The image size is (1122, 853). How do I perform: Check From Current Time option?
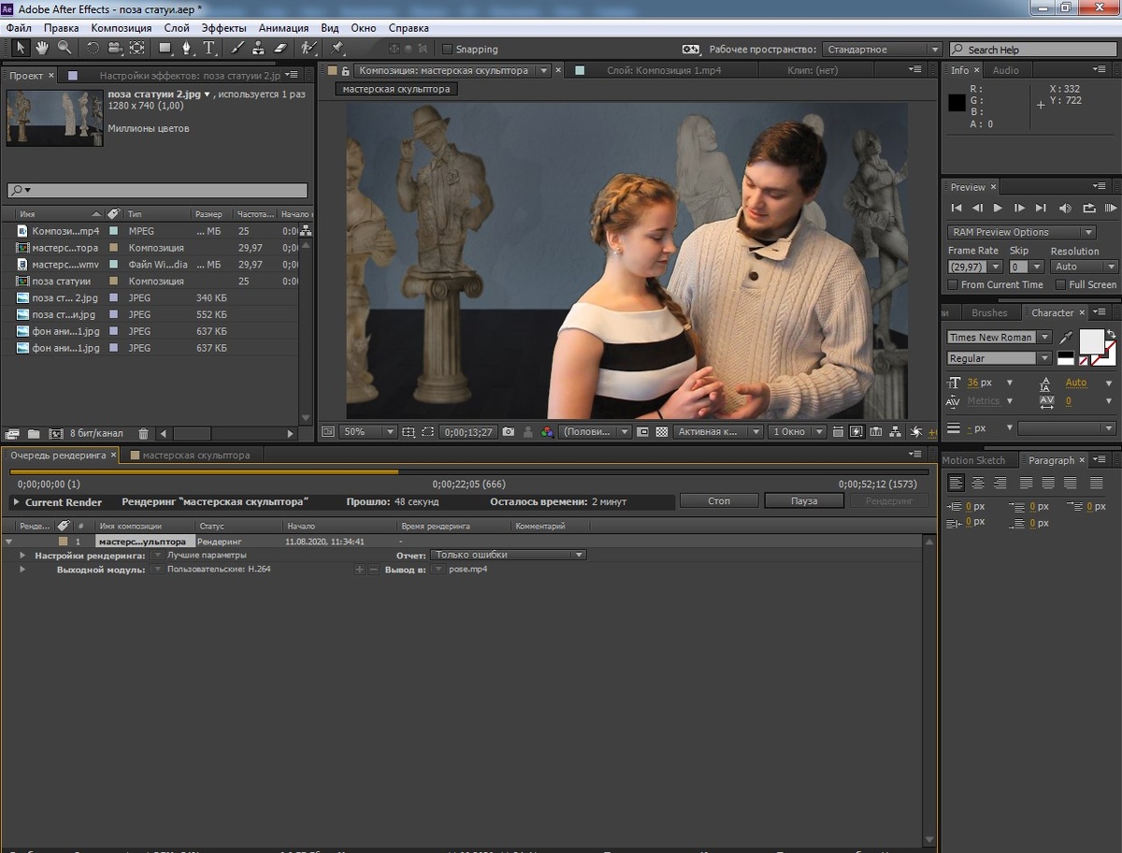point(953,284)
